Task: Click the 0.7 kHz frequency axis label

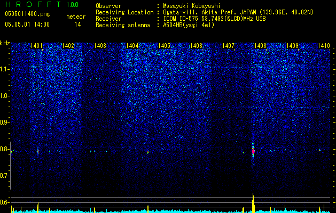Action: [5, 176]
